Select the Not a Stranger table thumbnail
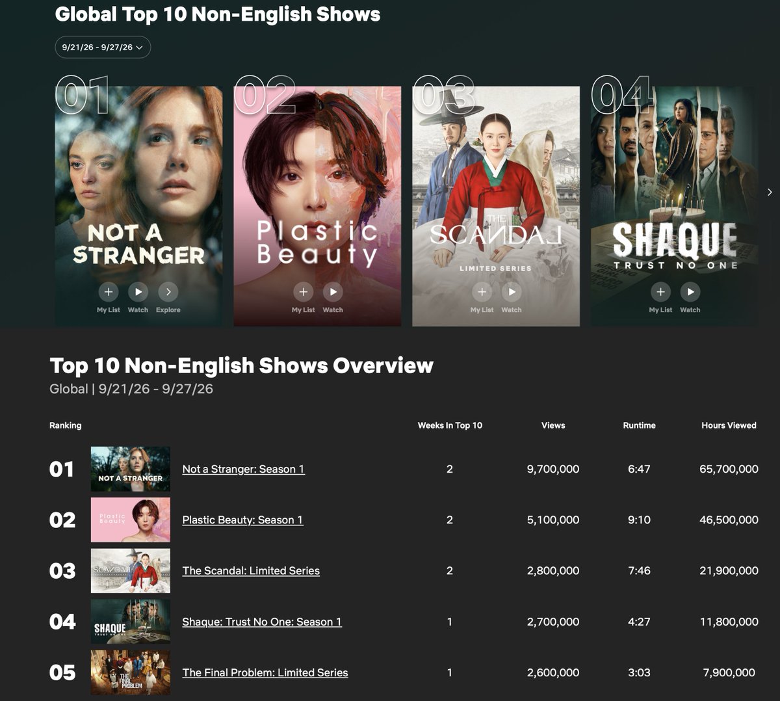 tap(131, 469)
